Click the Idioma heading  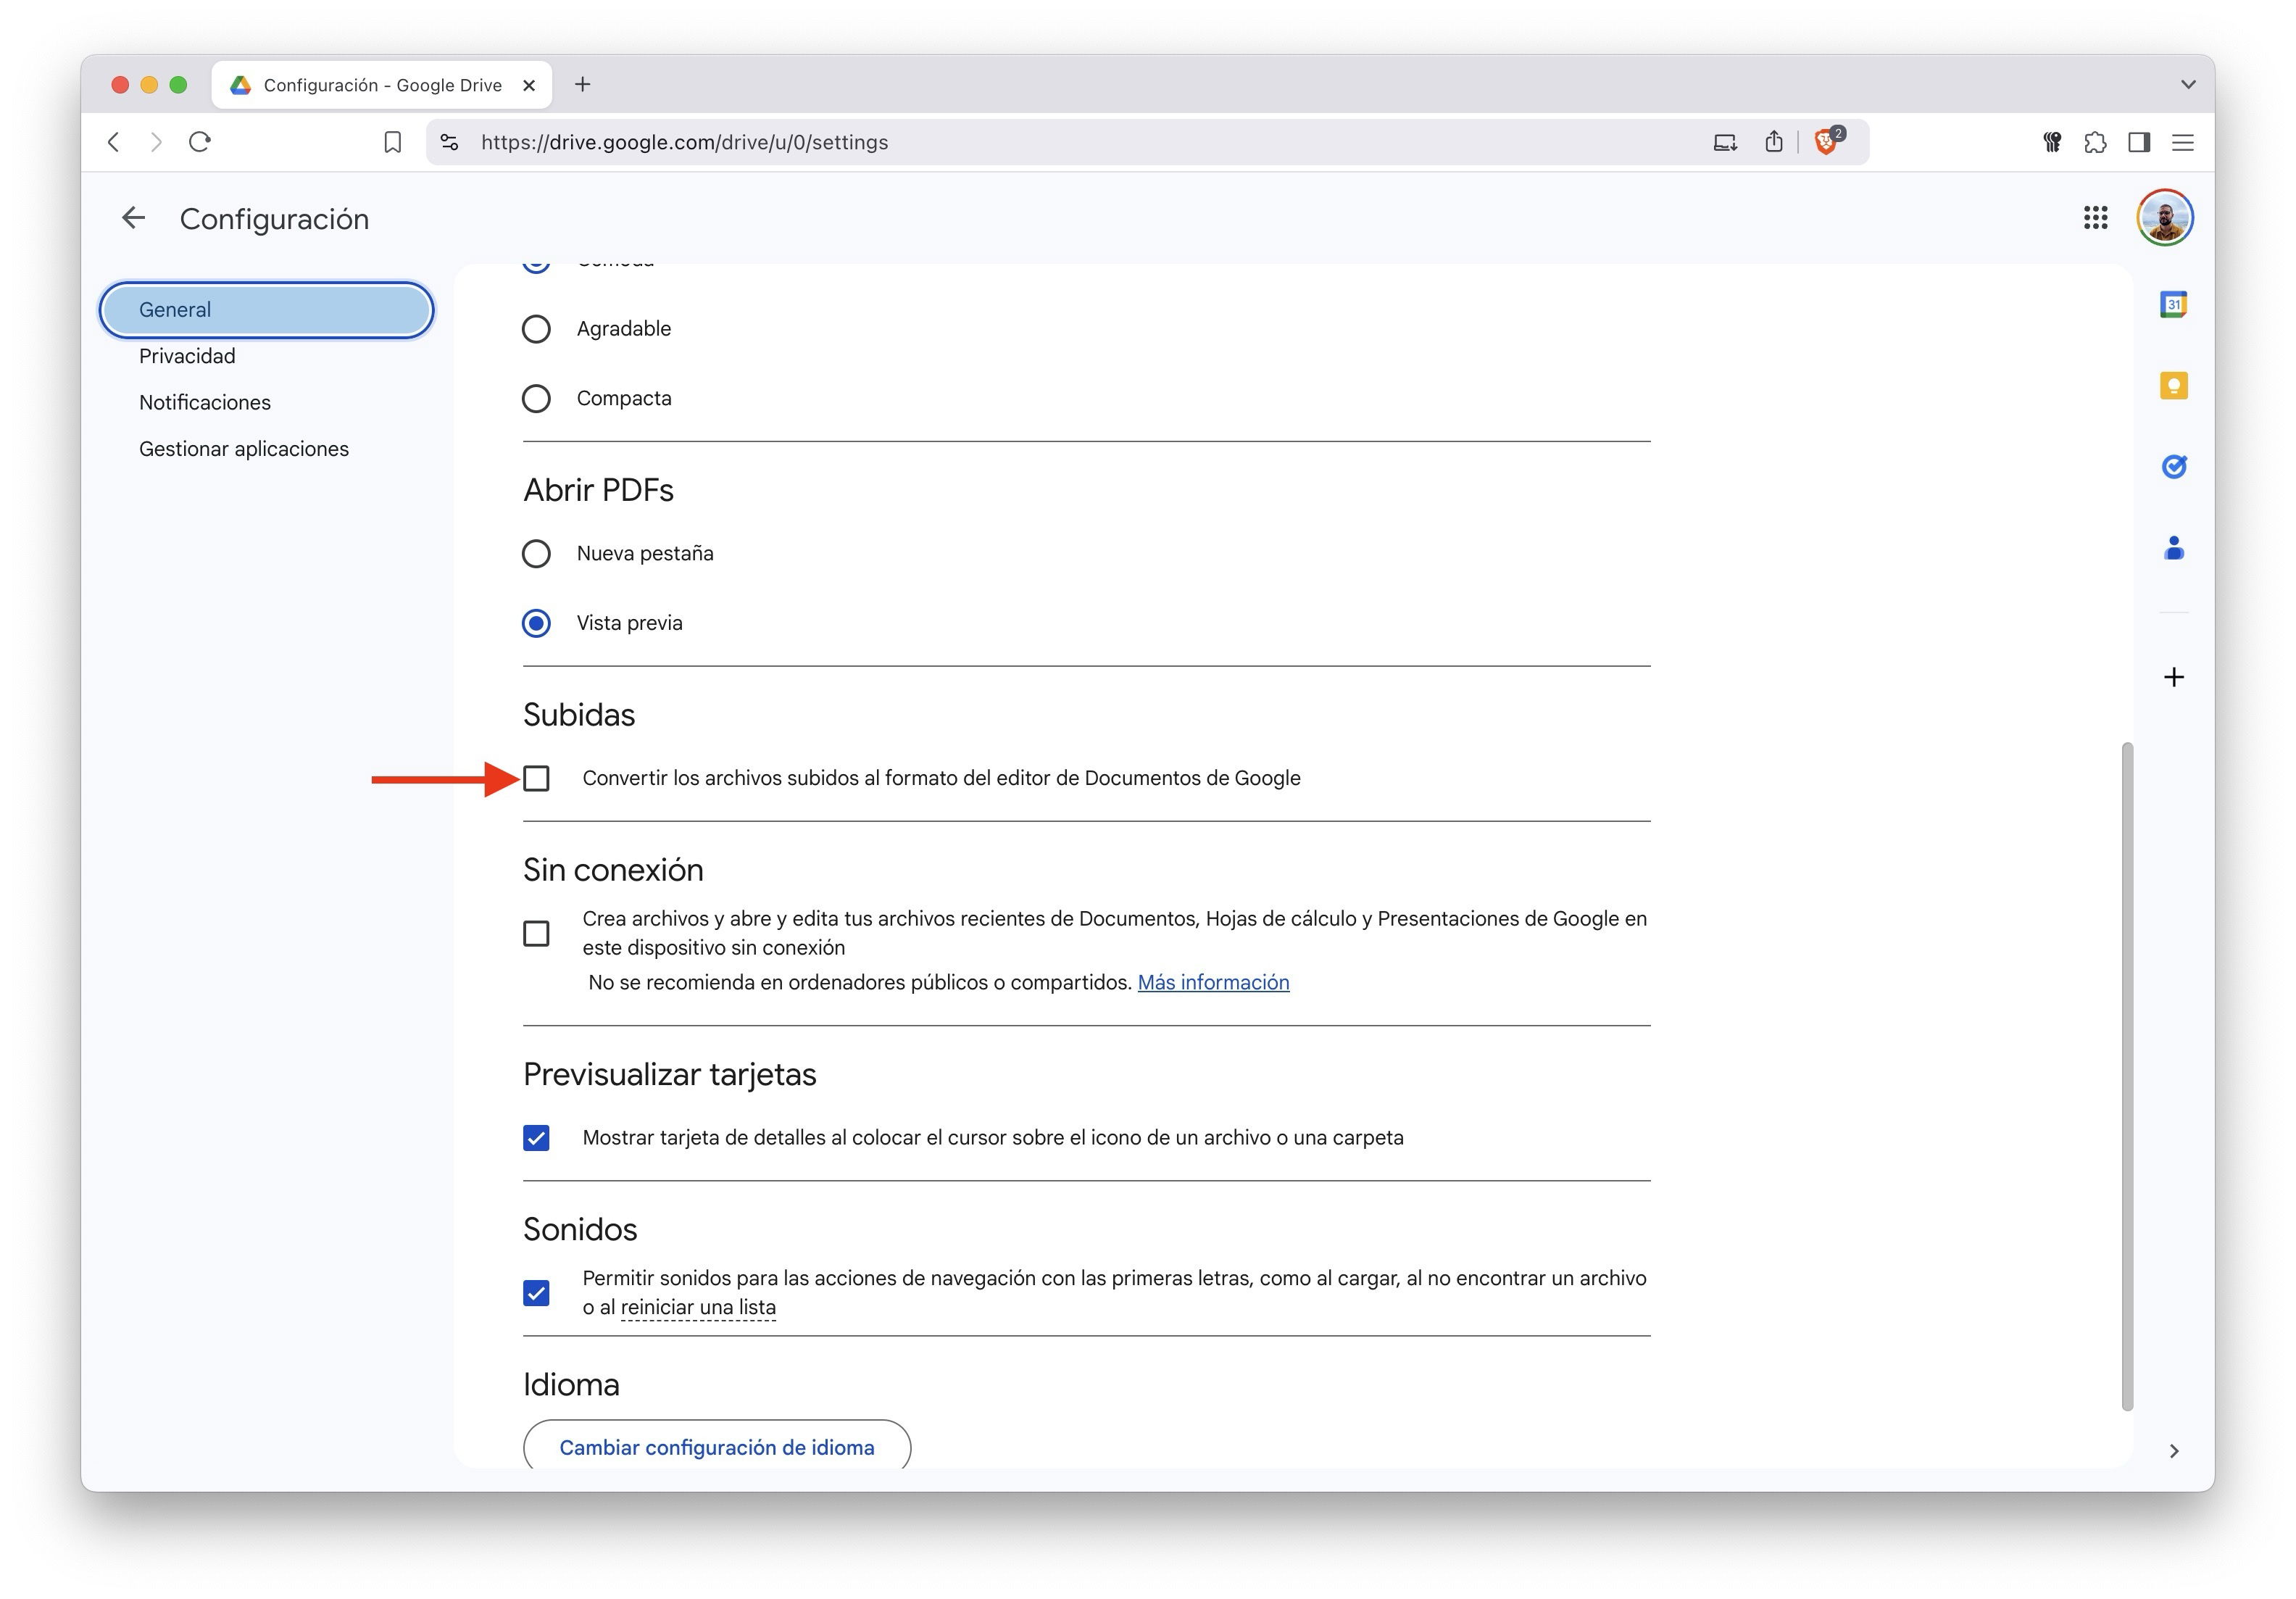point(571,1384)
